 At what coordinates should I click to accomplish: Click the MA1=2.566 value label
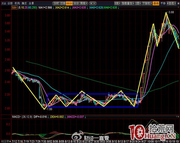click(45, 8)
